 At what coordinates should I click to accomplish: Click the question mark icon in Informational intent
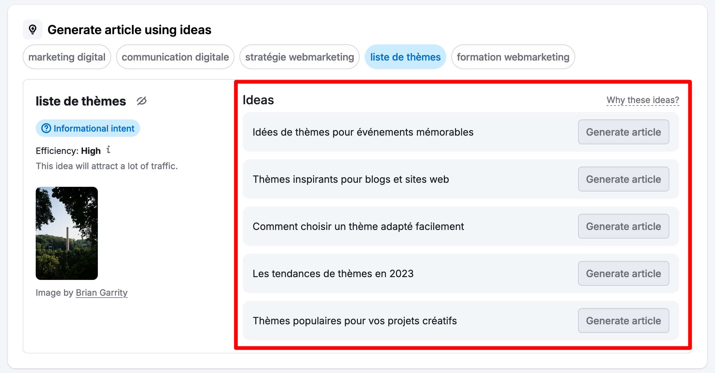[x=46, y=128]
